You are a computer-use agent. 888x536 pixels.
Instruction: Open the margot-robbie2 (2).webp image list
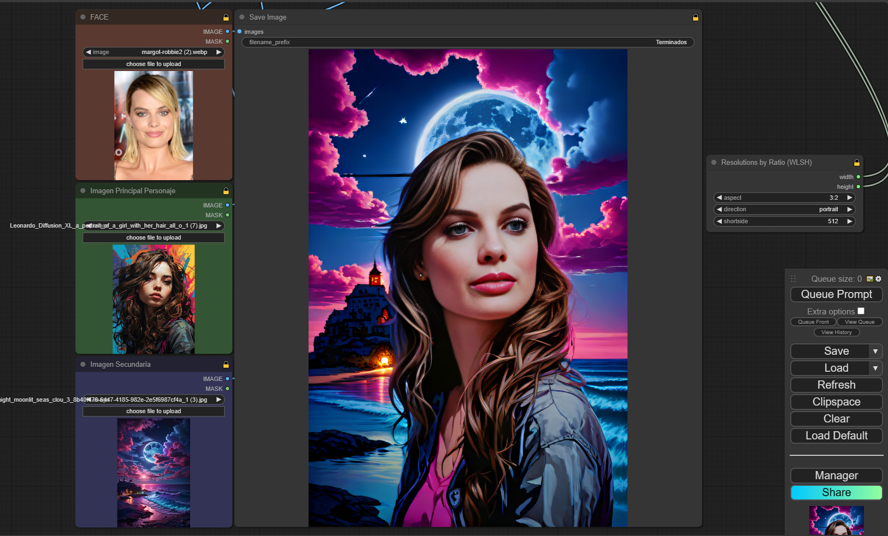pos(154,52)
